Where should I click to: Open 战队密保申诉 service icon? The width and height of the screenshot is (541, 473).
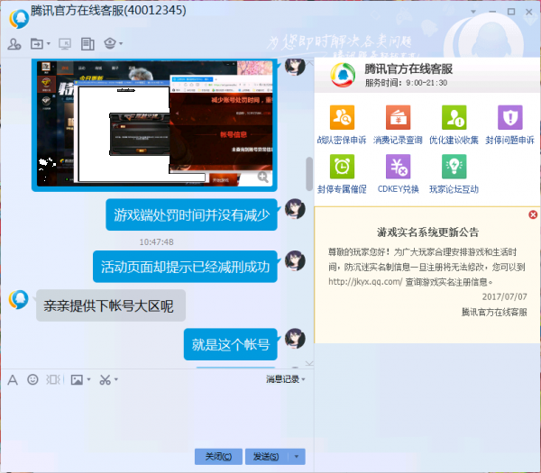point(342,117)
